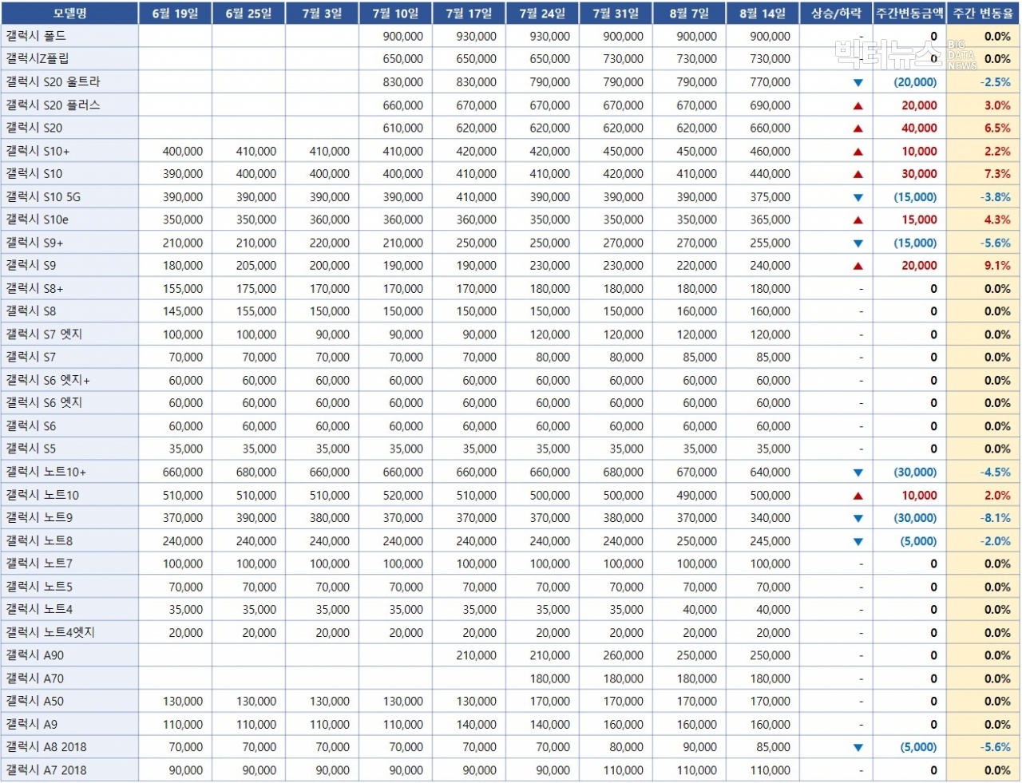The image size is (1022, 783).
Task: Click the 갤럭시 A7 2018 model name
Action: pyautogui.click(x=46, y=771)
